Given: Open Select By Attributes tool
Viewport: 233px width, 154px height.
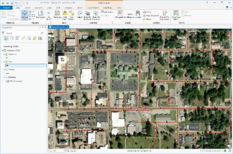Looking at the screenshot, I should point(87,15).
